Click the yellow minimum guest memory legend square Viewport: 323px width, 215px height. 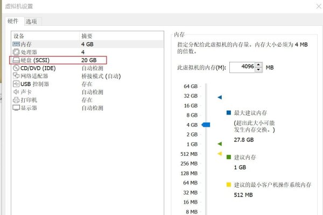[229, 184]
